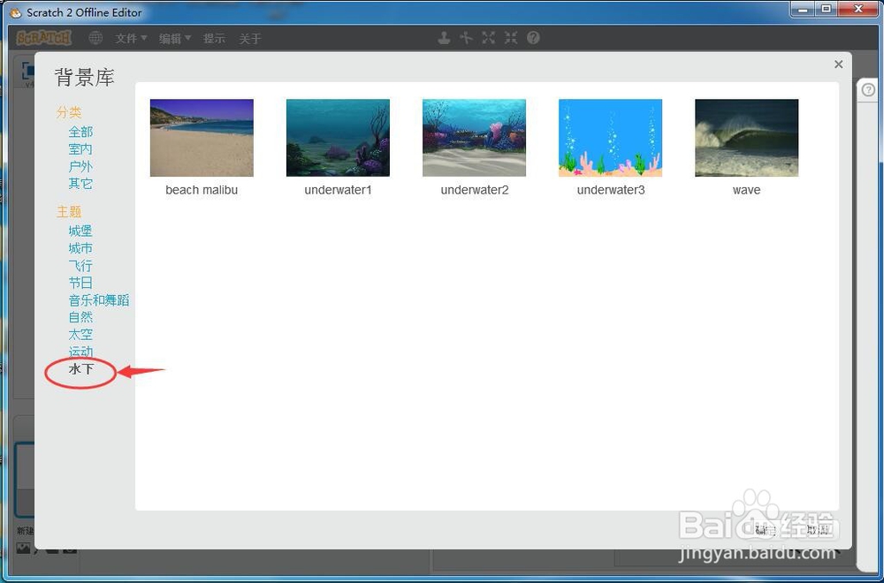Open the tips panel question mark at right edge

click(868, 89)
